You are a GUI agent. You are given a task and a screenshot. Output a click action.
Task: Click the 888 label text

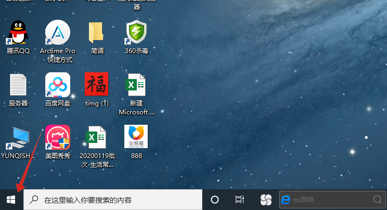[136, 156]
